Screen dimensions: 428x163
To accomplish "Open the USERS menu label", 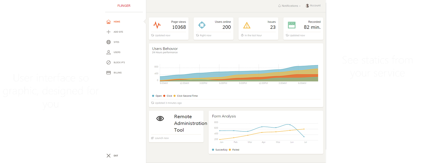I will pos(117,52).
